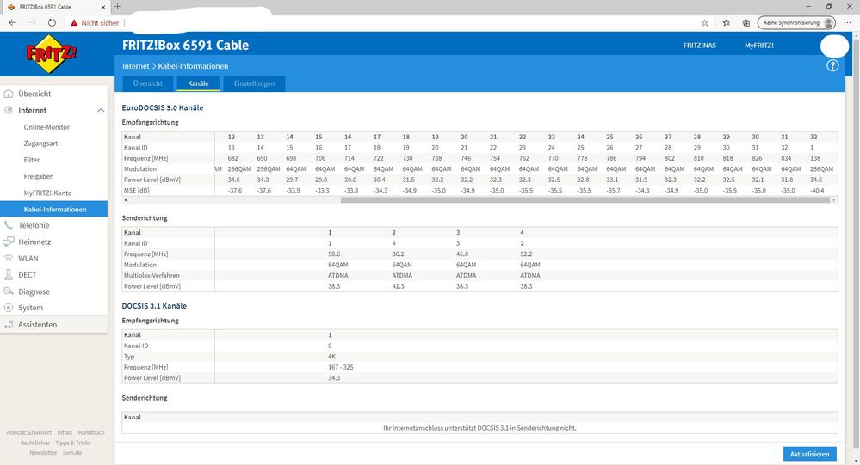Click the Übersicht home icon in sidebar

tap(9, 94)
